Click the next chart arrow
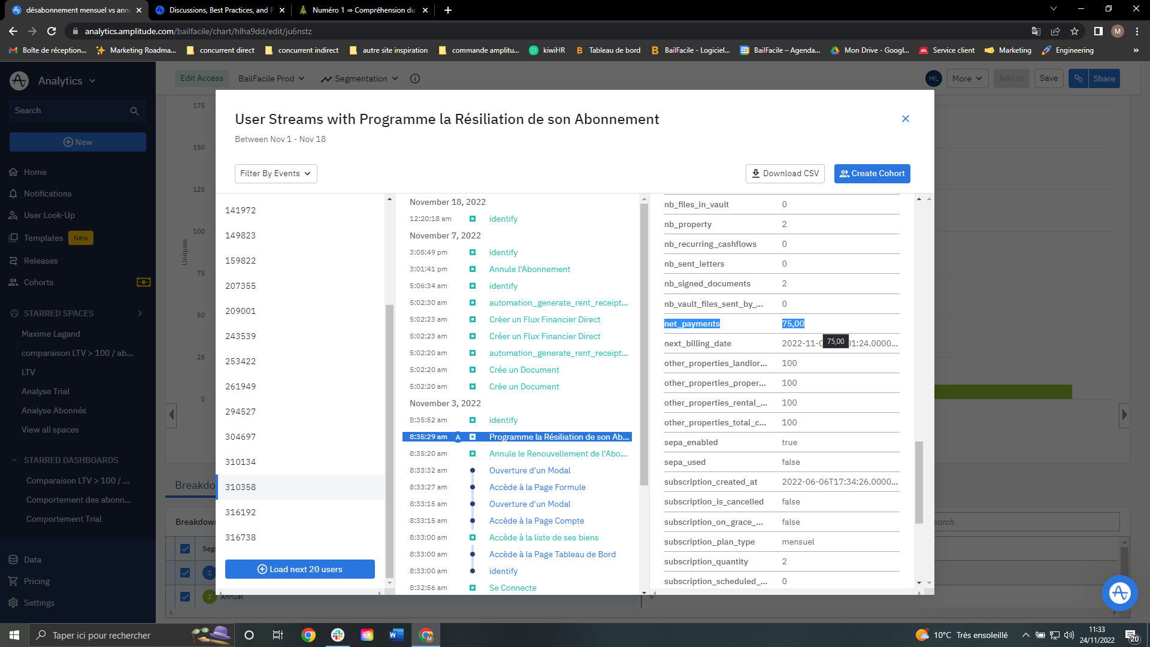Image resolution: width=1150 pixels, height=647 pixels. pyautogui.click(x=1124, y=415)
